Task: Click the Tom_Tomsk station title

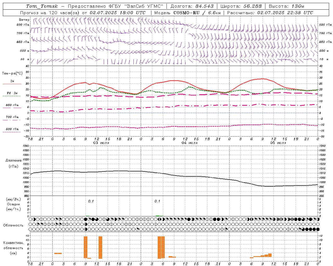Action: [42, 6]
